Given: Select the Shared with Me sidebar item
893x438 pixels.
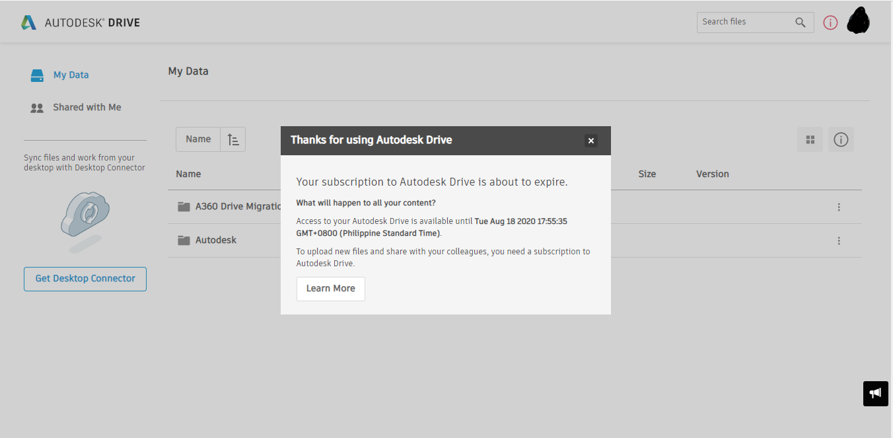Looking at the screenshot, I should (87, 107).
